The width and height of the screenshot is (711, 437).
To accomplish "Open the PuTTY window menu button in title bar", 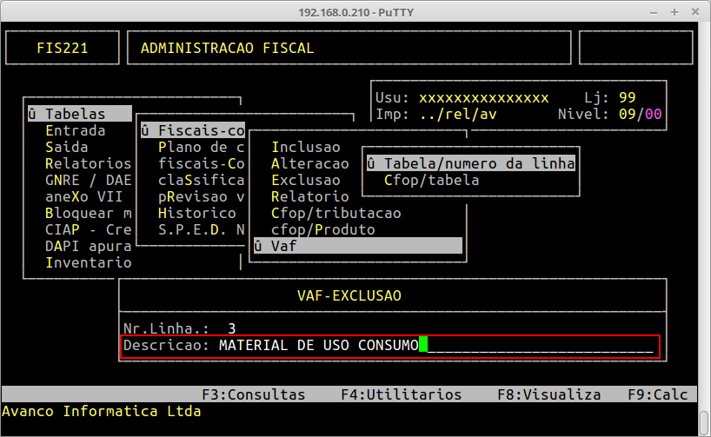I will (x=10, y=10).
